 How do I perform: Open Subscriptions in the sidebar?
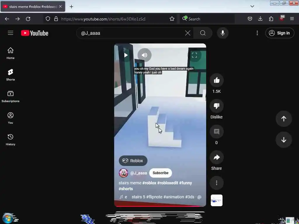[11, 97]
